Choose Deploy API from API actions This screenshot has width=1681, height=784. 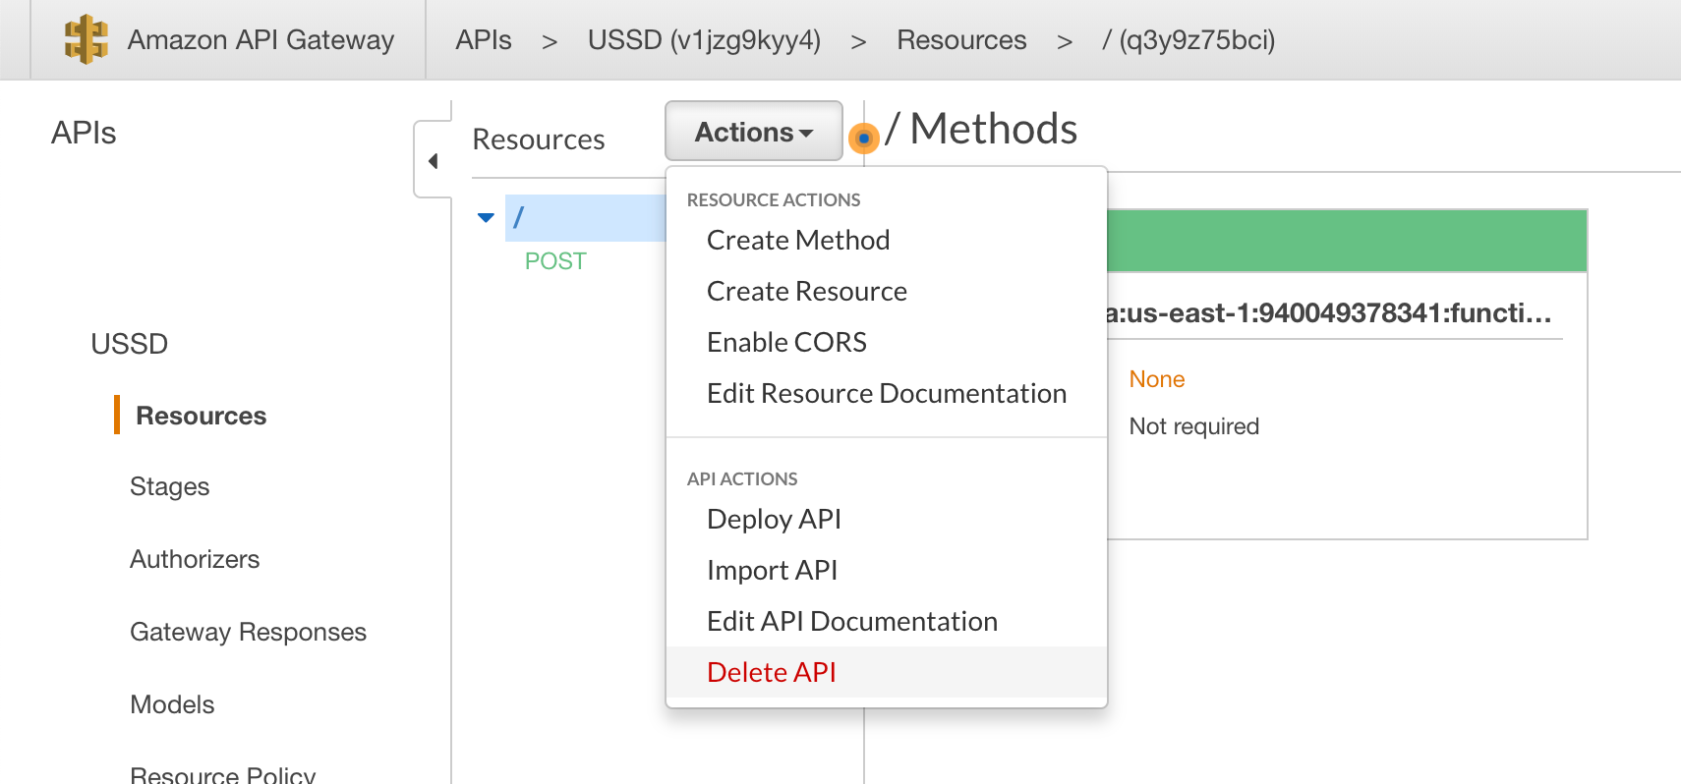774,519
